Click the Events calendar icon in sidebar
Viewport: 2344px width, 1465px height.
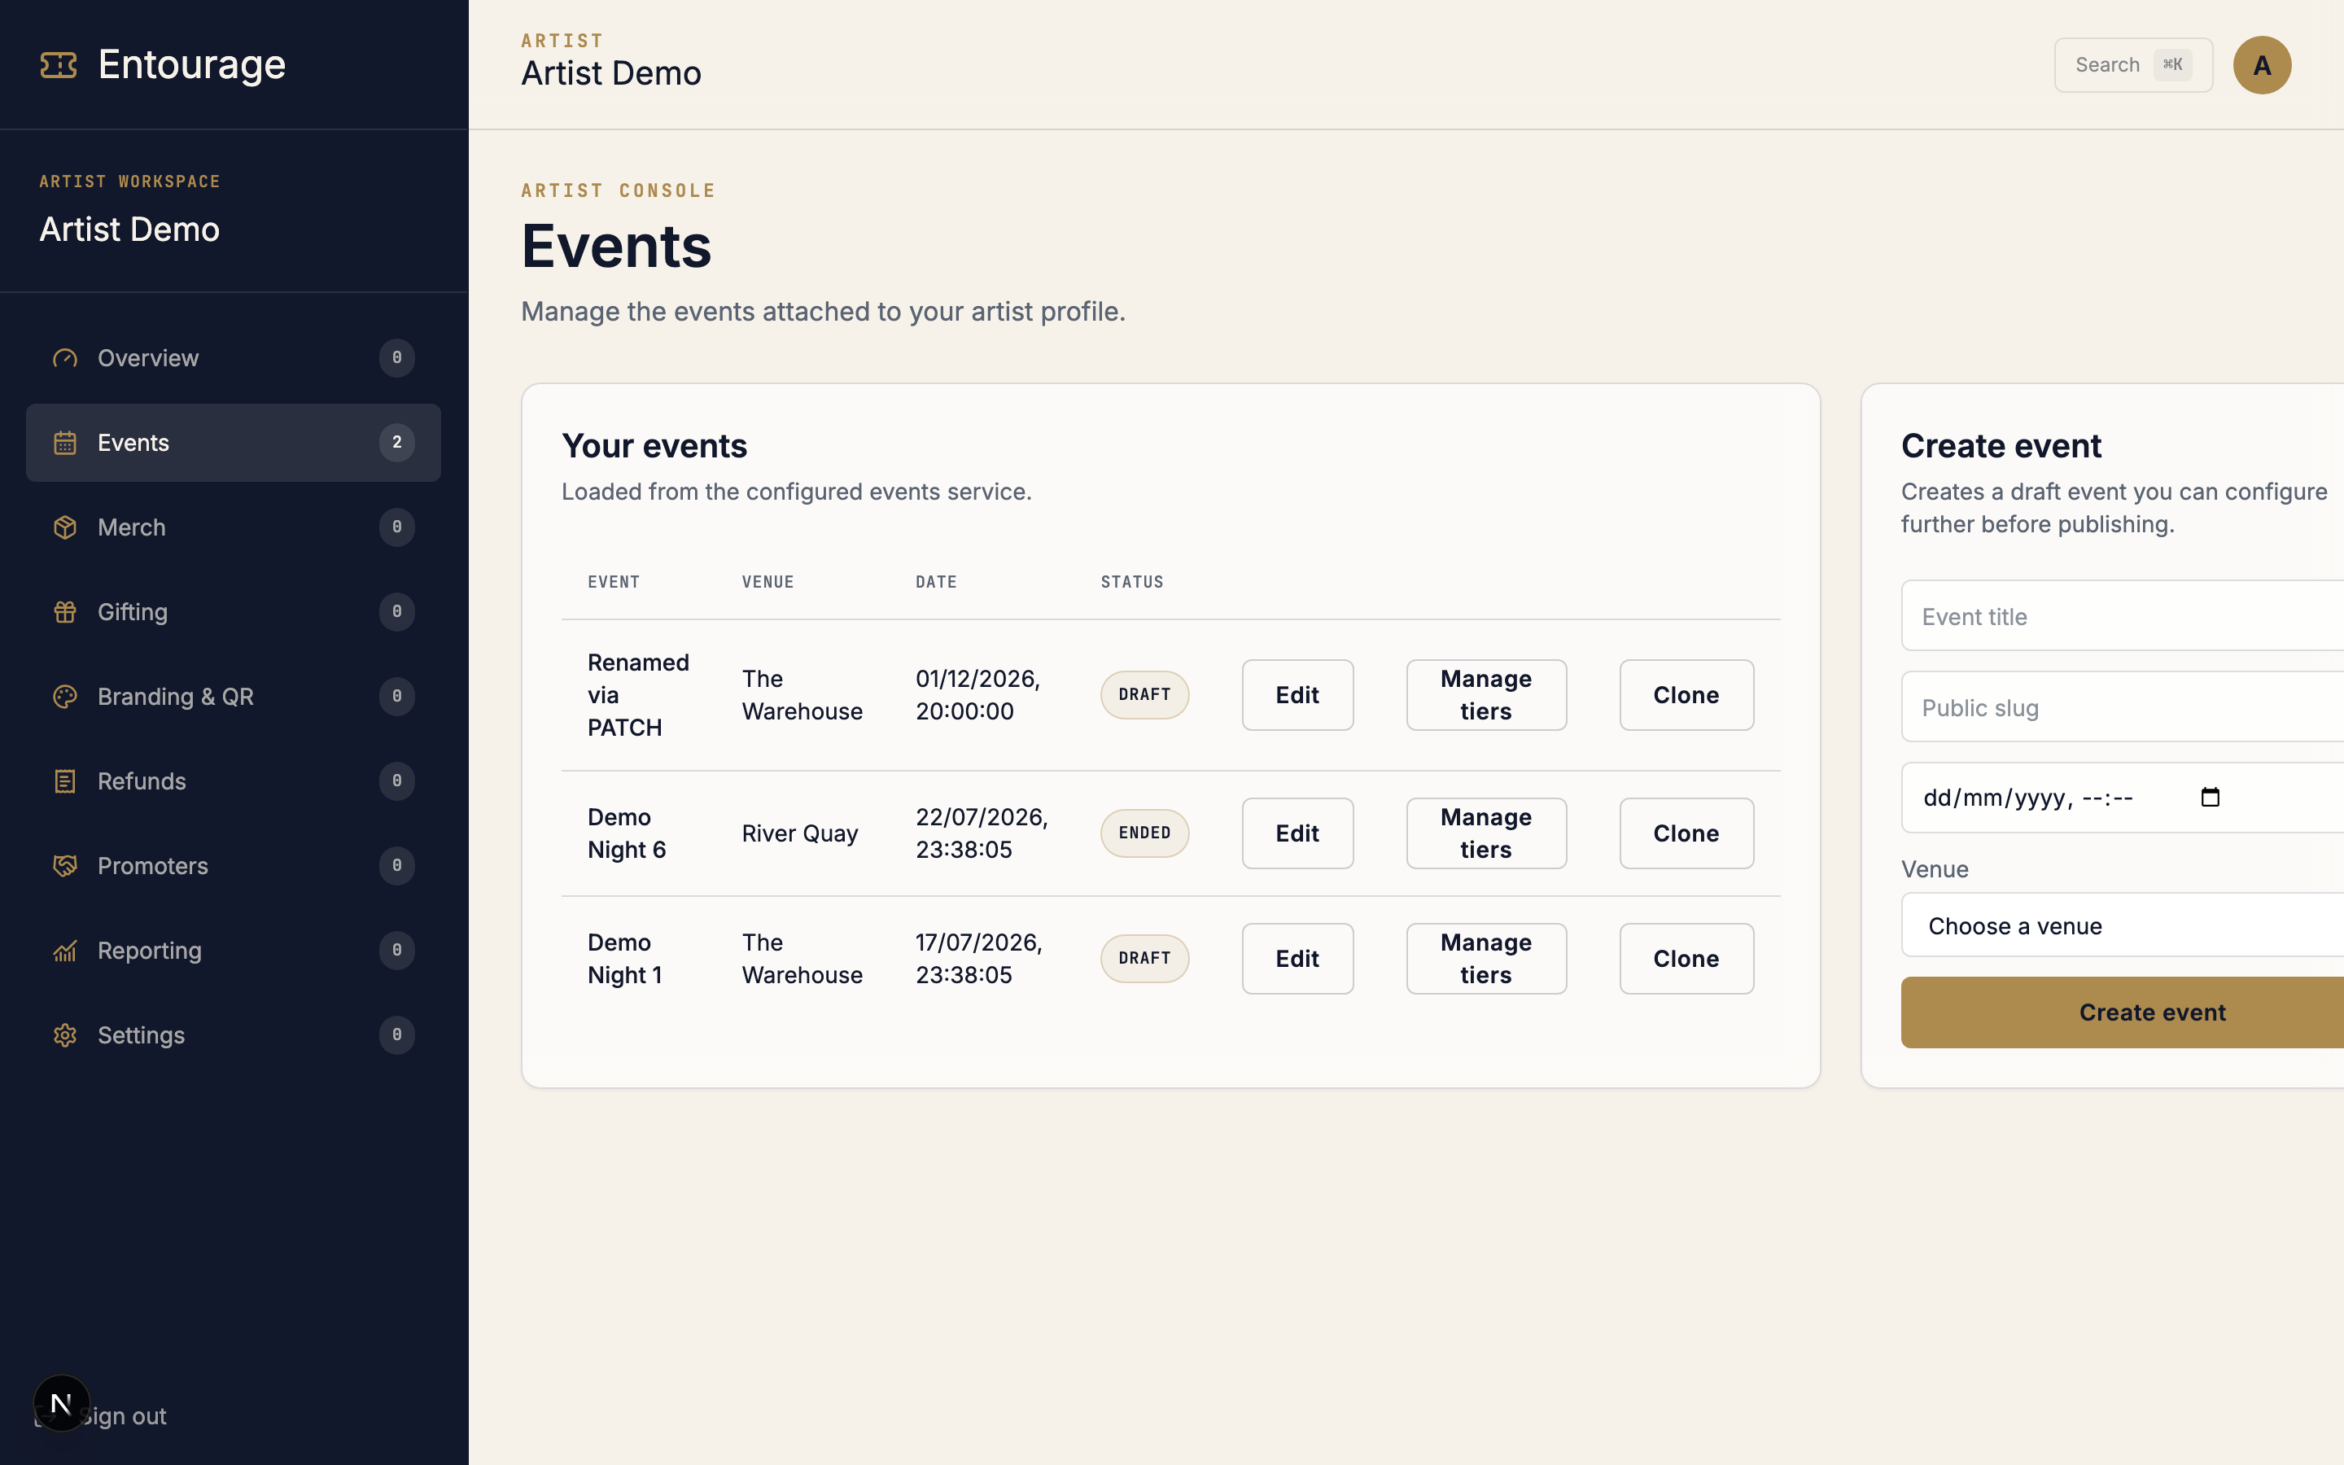pos(65,443)
